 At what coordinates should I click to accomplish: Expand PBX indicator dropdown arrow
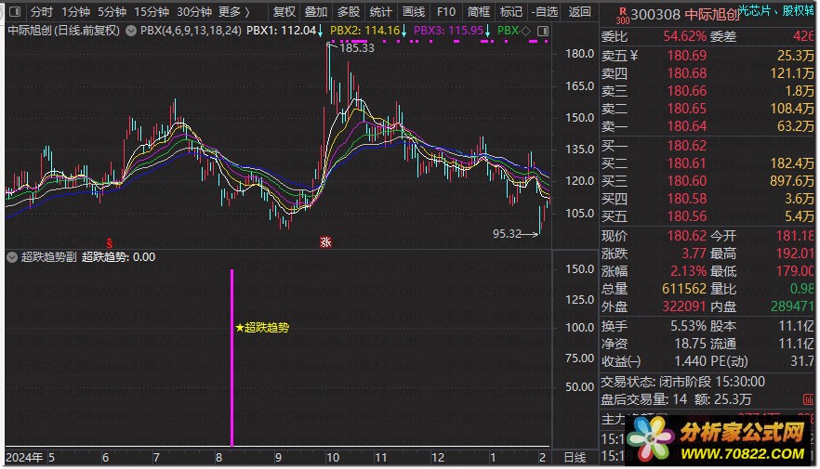pyautogui.click(x=131, y=31)
